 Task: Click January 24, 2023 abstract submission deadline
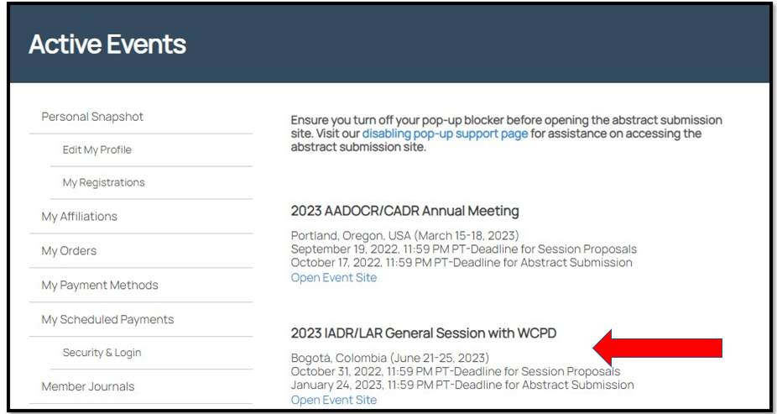click(x=462, y=385)
